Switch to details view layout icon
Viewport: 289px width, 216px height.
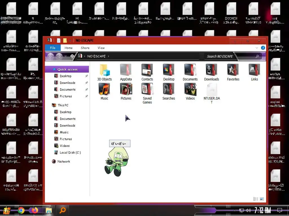coord(256,199)
